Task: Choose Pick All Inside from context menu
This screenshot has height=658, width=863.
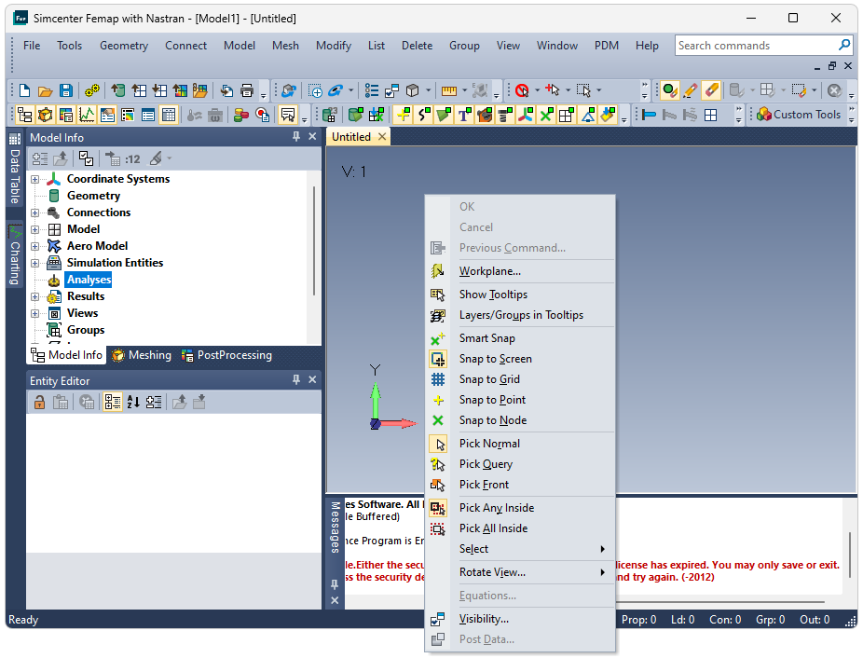Action: [521, 528]
